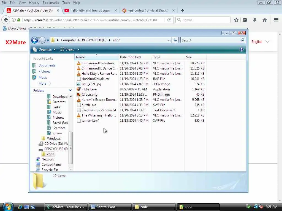Click the Explorer window search field
282x211 pixels.
point(213,40)
